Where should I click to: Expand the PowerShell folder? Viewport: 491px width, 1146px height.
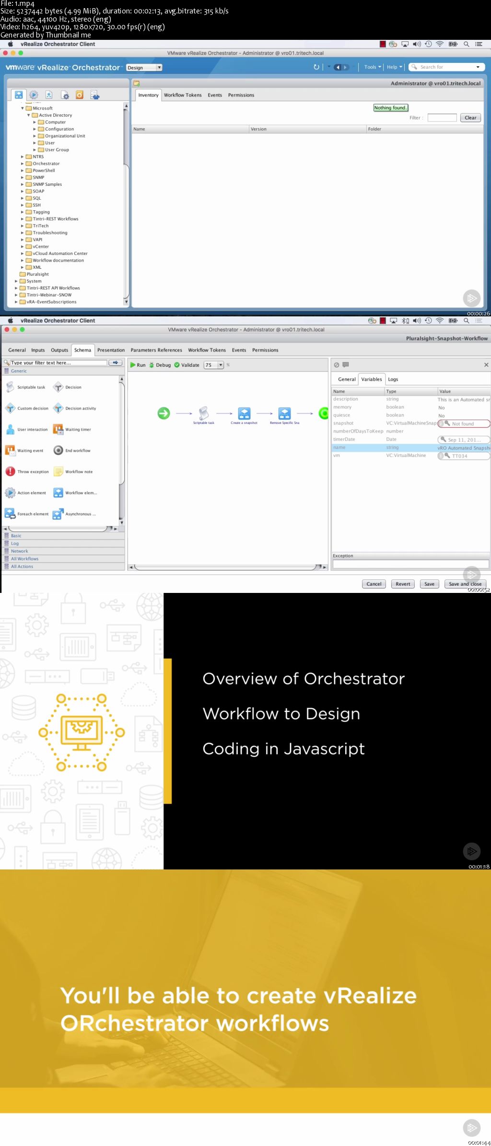pos(22,170)
